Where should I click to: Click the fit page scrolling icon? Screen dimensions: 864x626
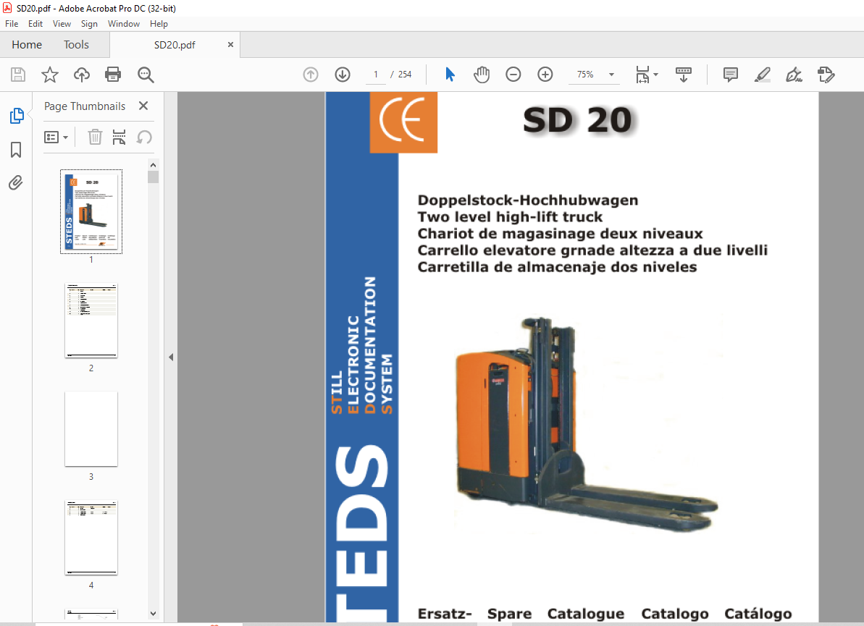642,75
